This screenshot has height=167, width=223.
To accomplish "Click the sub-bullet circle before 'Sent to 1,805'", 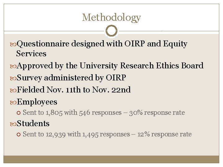I will tap(19, 113).
